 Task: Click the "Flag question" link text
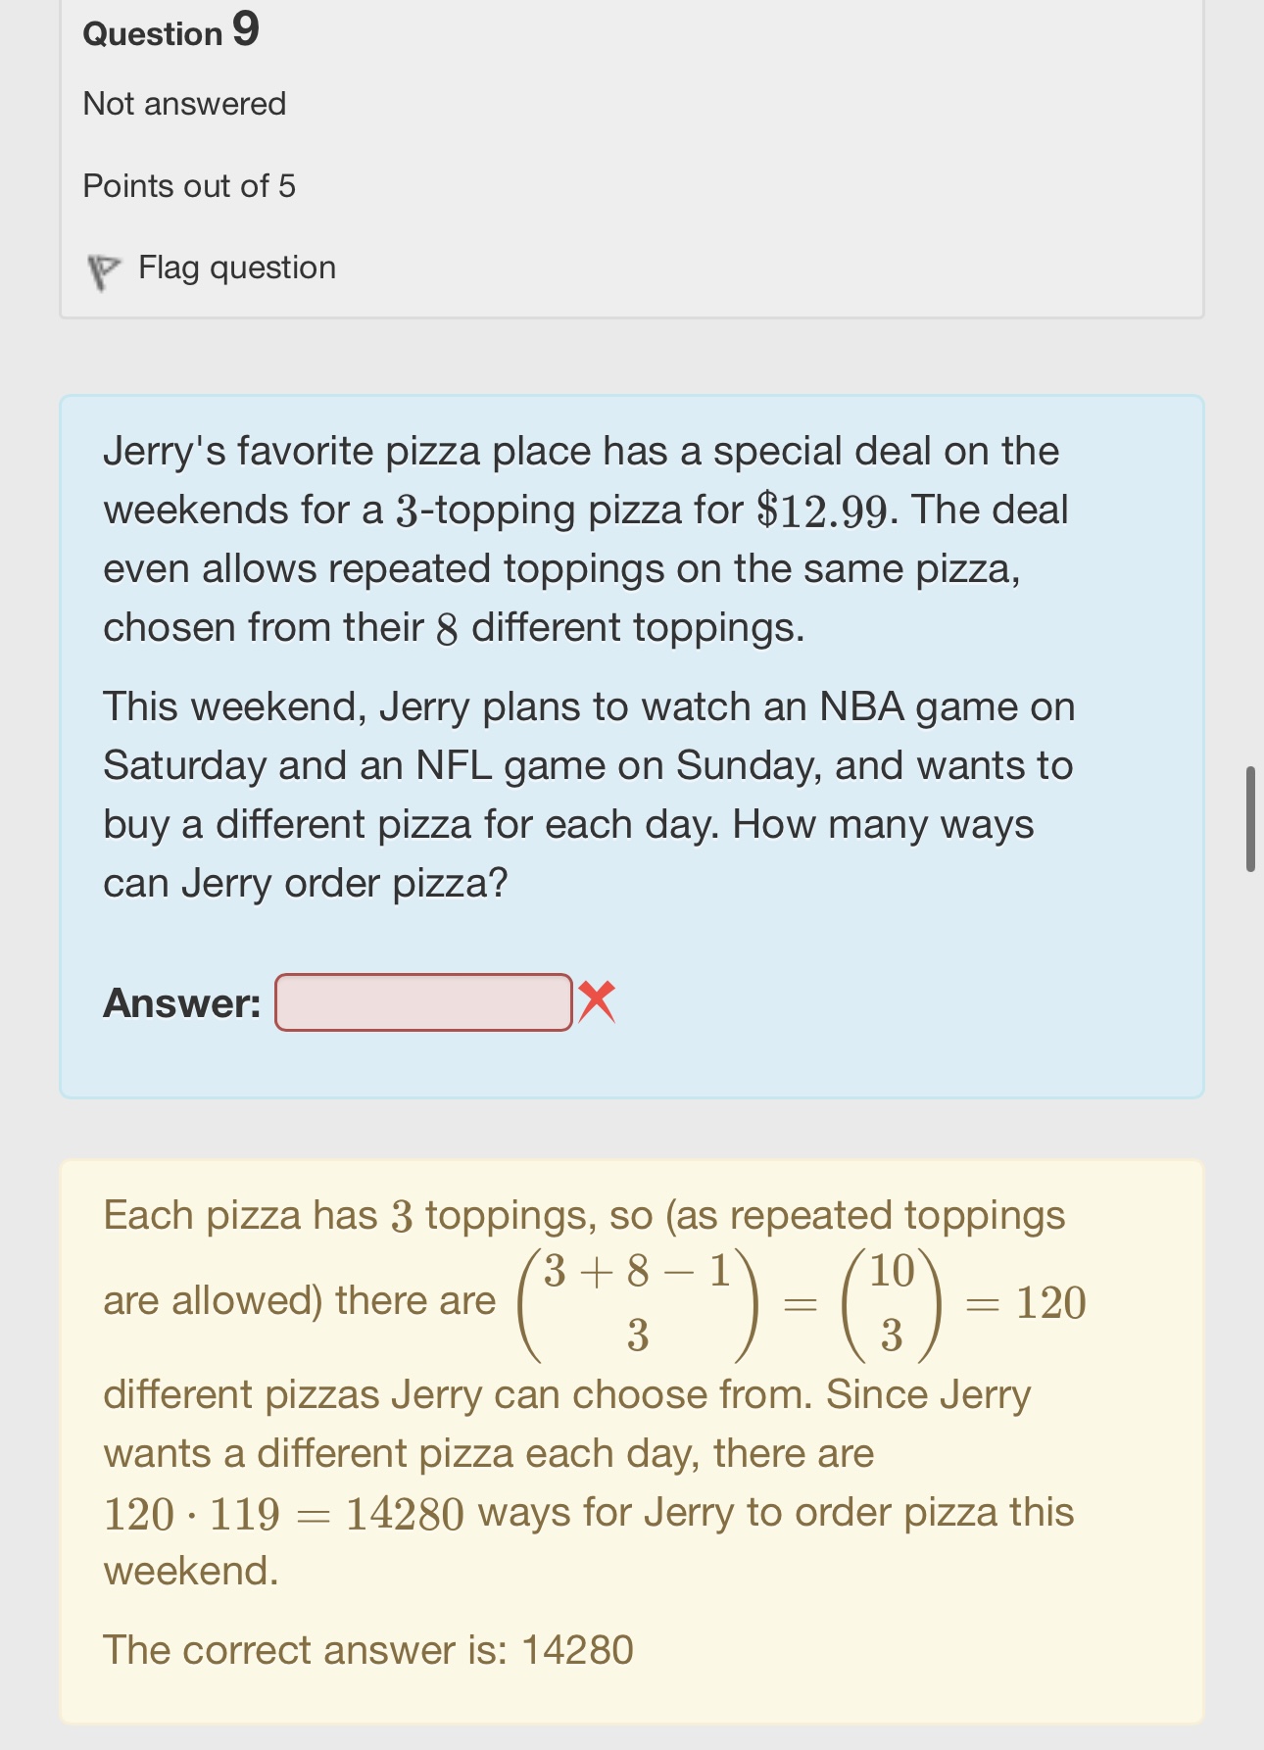[237, 267]
